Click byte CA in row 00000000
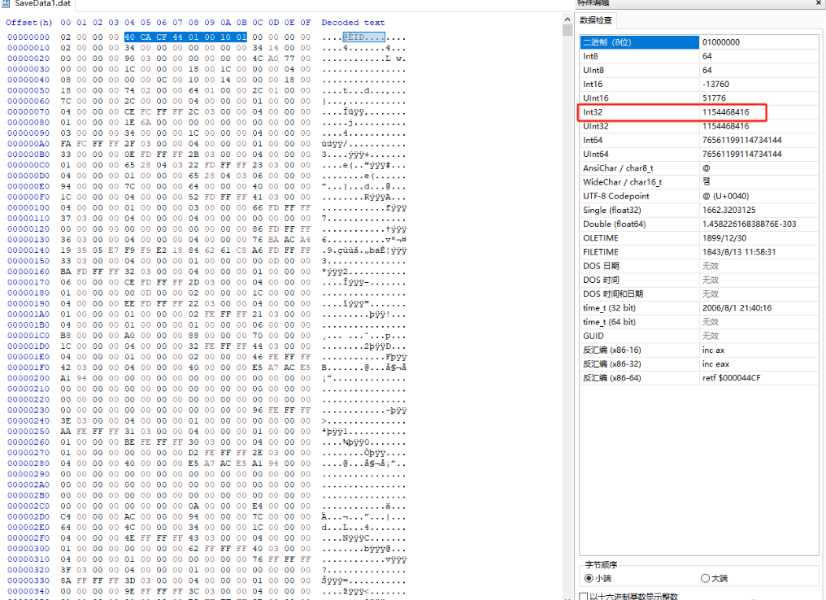The height and width of the screenshot is (600, 826). [x=146, y=37]
